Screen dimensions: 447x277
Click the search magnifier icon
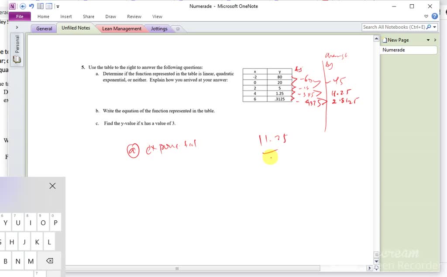(x=429, y=27)
